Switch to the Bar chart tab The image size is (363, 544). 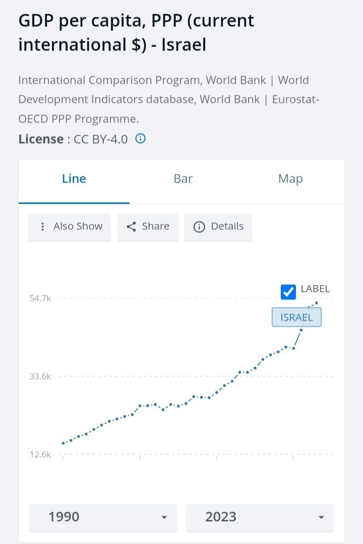tap(183, 179)
